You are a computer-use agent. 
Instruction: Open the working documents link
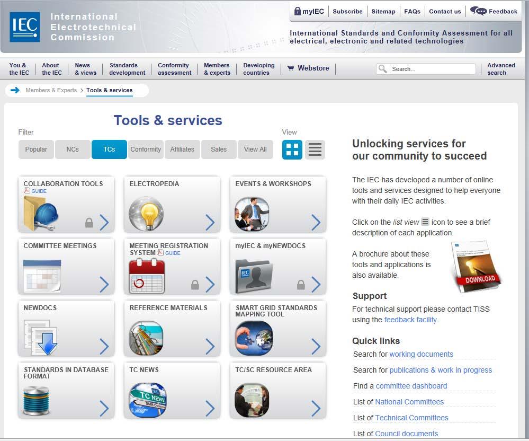[421, 354]
